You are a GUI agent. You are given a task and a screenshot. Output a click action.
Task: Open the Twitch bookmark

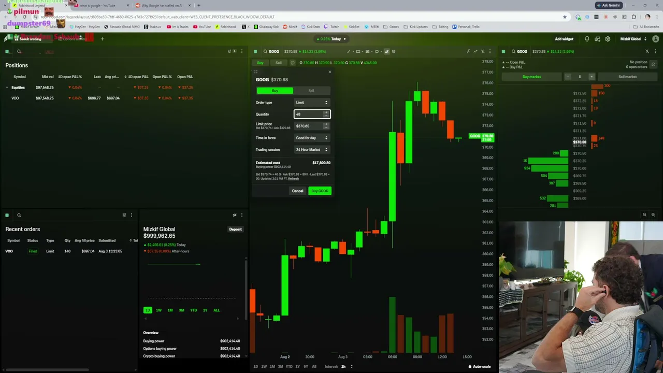(332, 26)
